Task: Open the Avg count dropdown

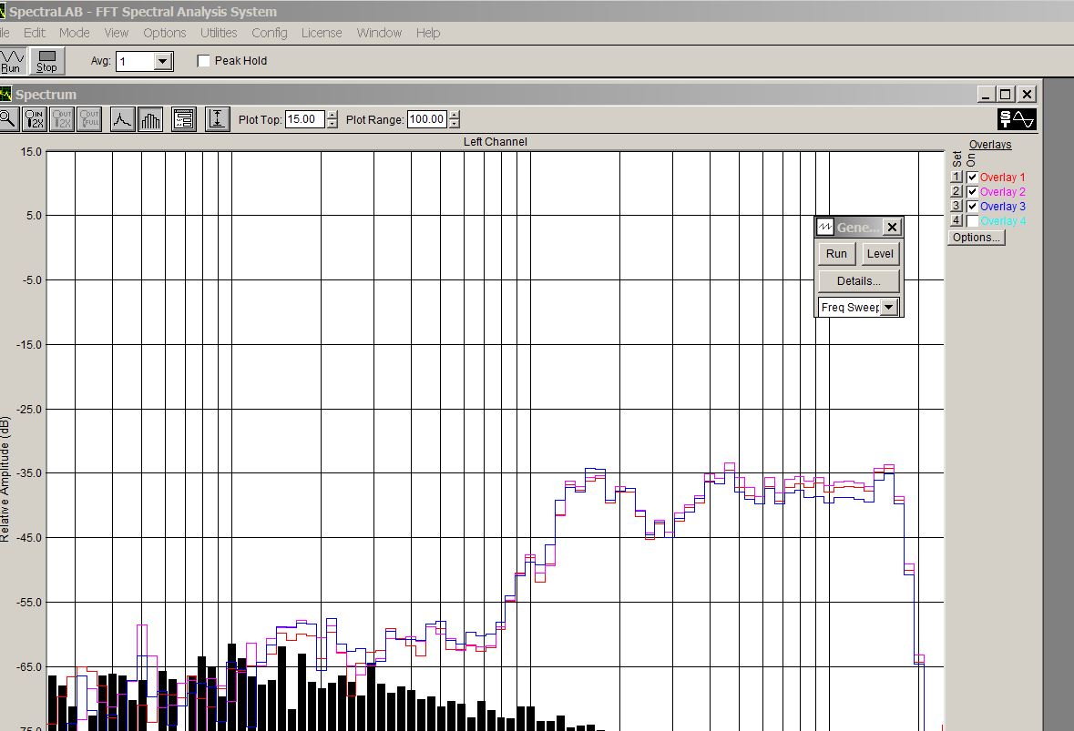Action: click(x=162, y=62)
